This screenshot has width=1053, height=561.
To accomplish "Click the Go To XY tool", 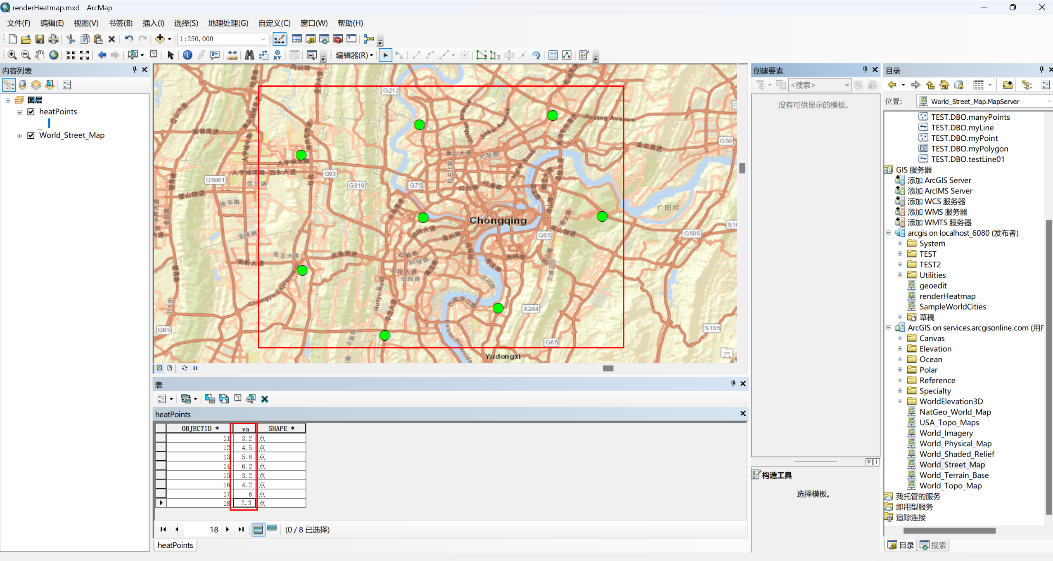I will [x=277, y=55].
